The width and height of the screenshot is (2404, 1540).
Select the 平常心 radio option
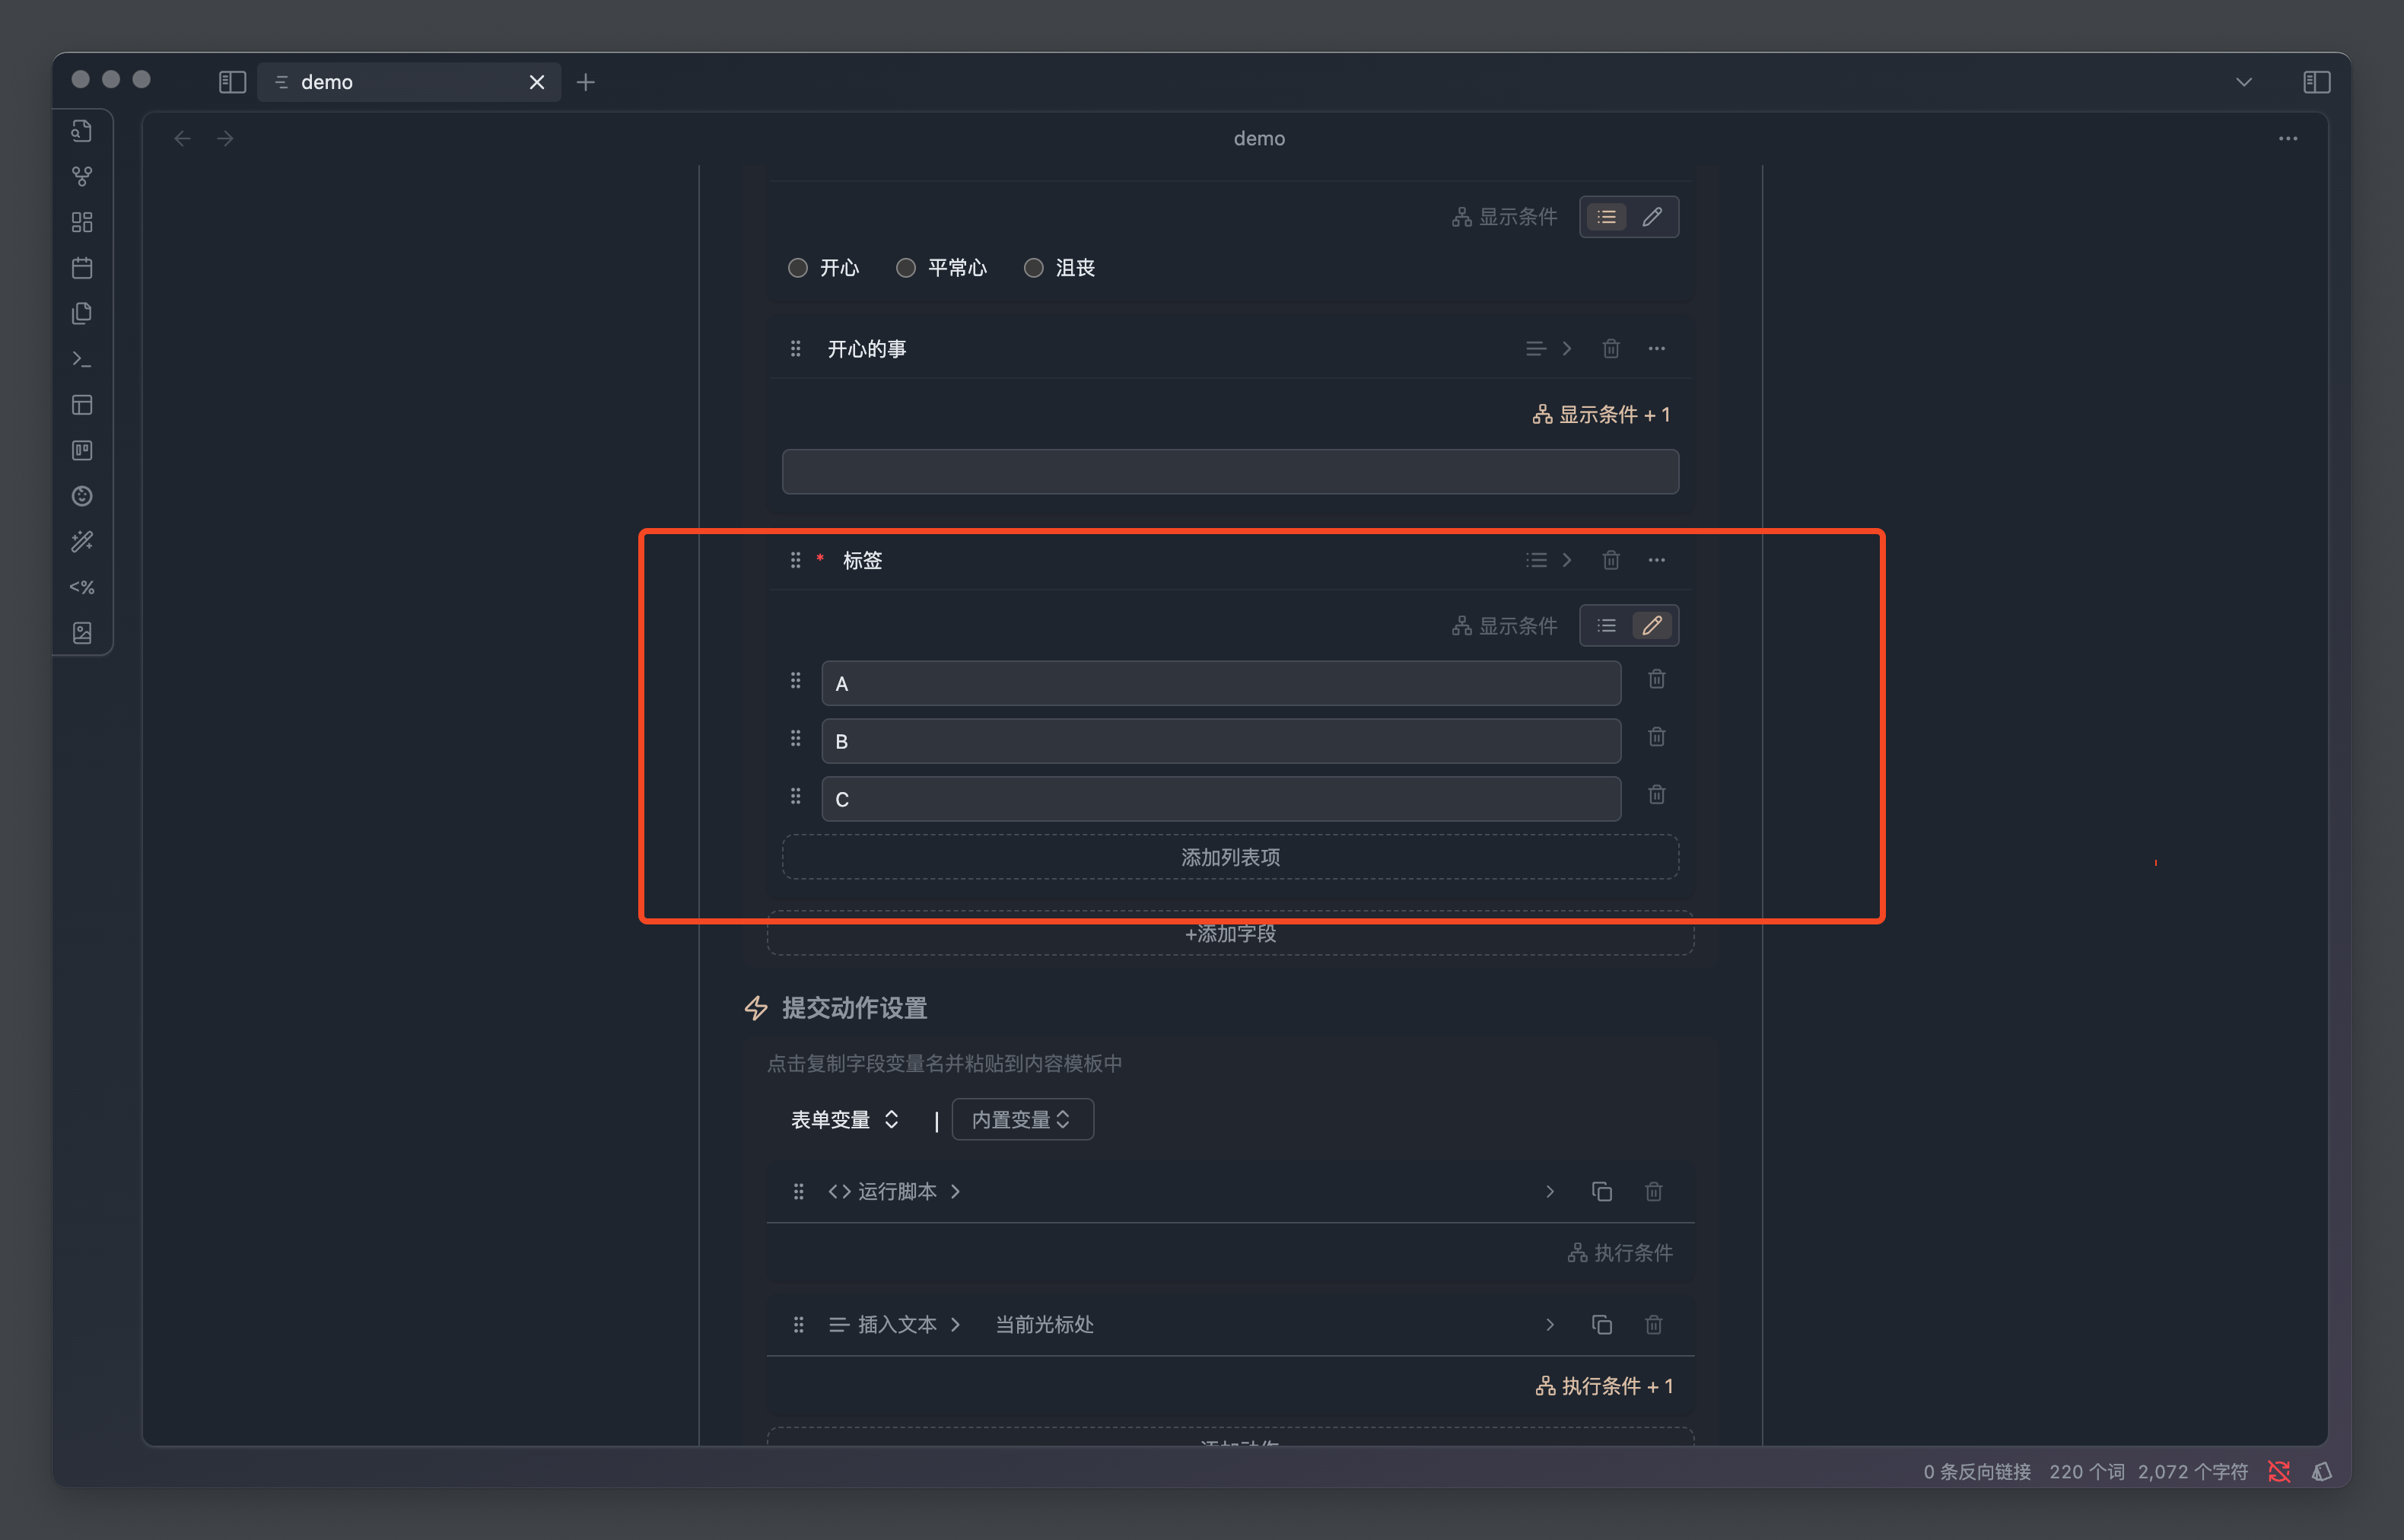coord(905,268)
